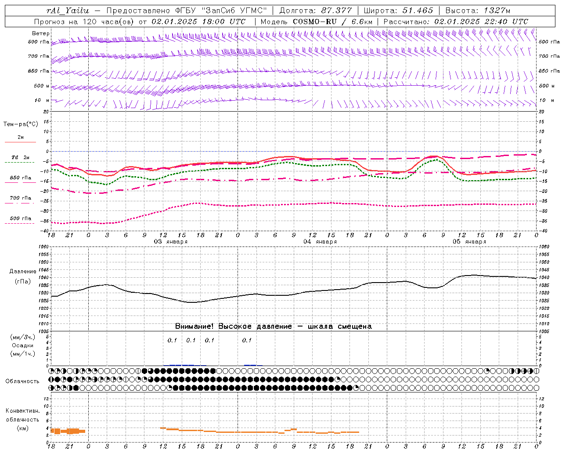Image resolution: width=562 pixels, height=450 pixels.
Task: Click the forecast start 02.01.2025 18:00 UTC
Action: click(198, 22)
